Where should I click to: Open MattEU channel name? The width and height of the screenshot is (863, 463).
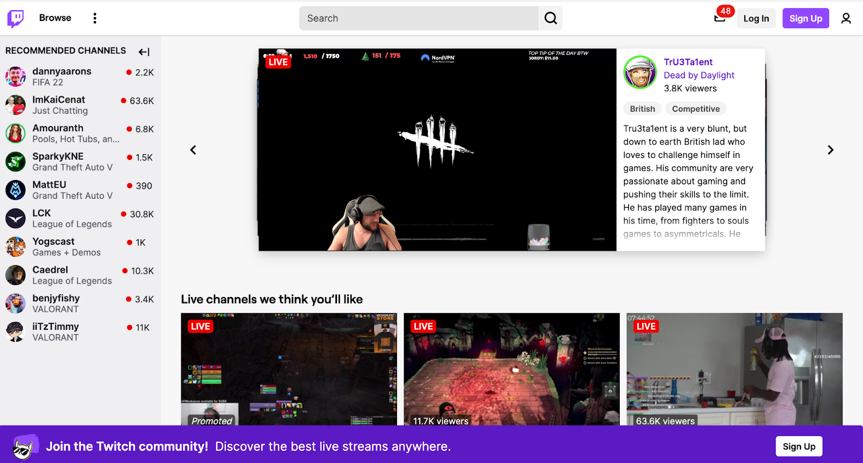(49, 184)
